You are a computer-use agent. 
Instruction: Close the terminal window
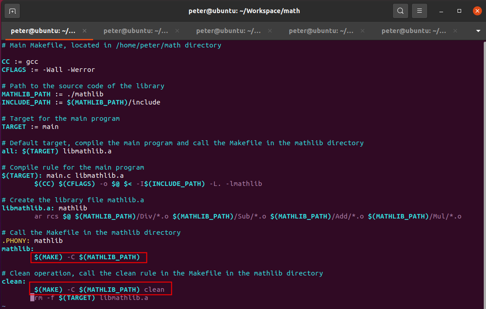coord(477,11)
